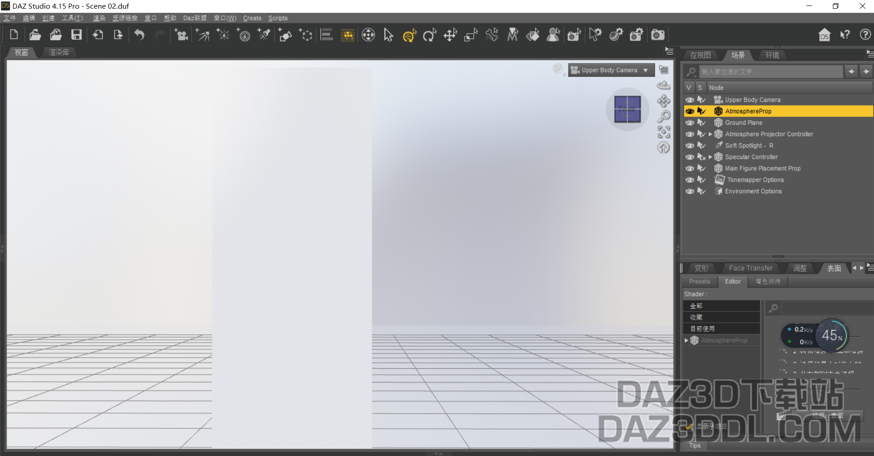
Task: Select Ground Plane in scene tree
Action: click(743, 122)
